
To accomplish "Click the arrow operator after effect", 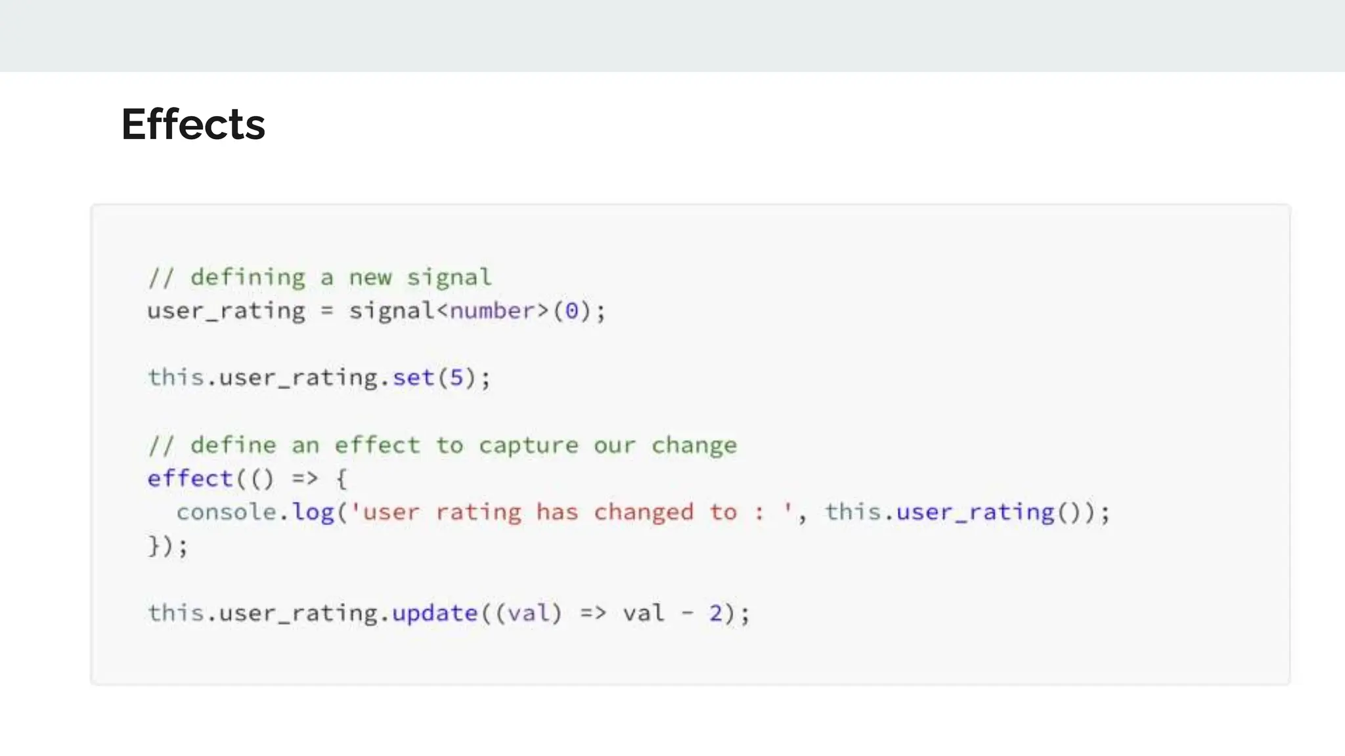I will pyautogui.click(x=305, y=478).
